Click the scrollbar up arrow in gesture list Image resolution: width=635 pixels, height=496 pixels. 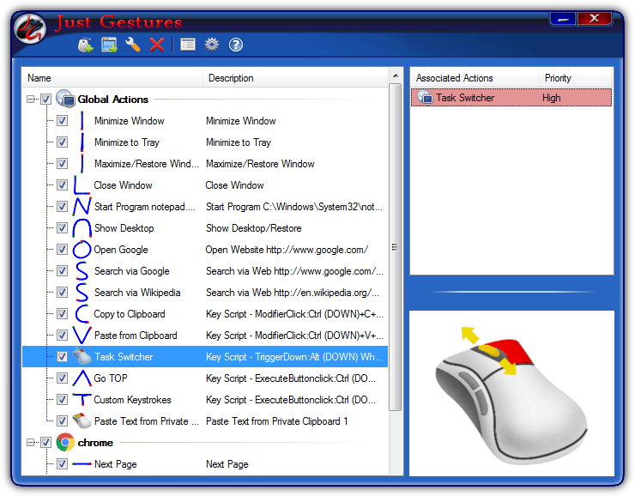tap(396, 76)
